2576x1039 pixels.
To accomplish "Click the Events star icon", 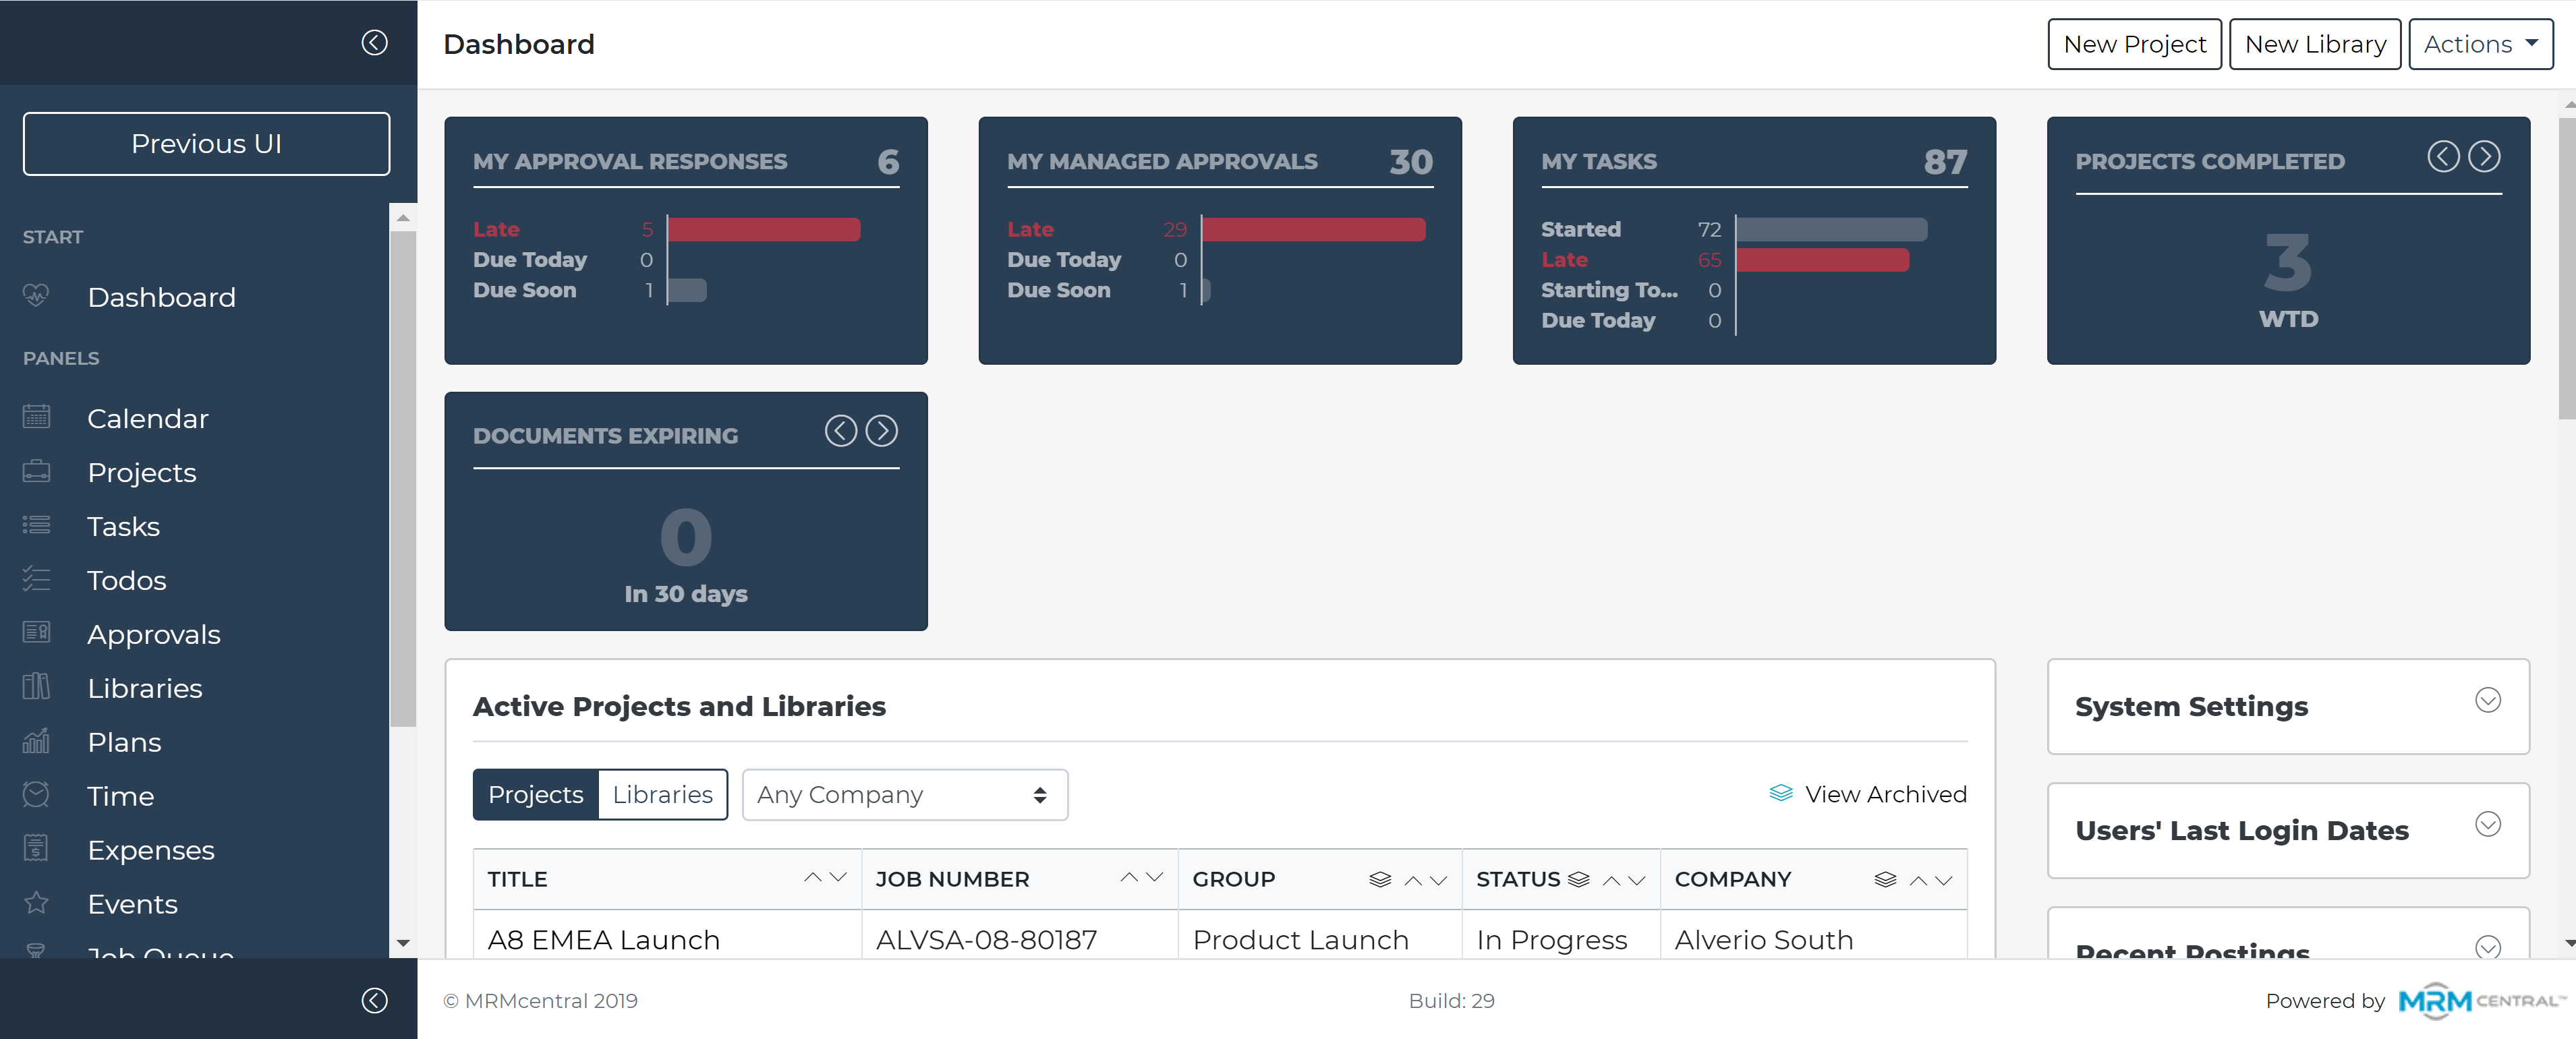I will [36, 903].
